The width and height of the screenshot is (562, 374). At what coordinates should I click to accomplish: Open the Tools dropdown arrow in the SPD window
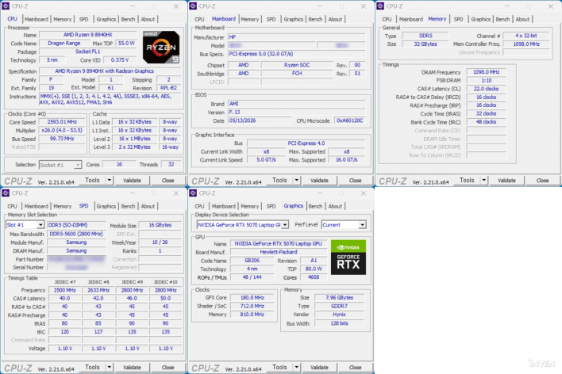click(110, 367)
